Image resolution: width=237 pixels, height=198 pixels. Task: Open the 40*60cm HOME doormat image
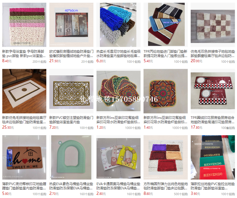(x=71, y=25)
